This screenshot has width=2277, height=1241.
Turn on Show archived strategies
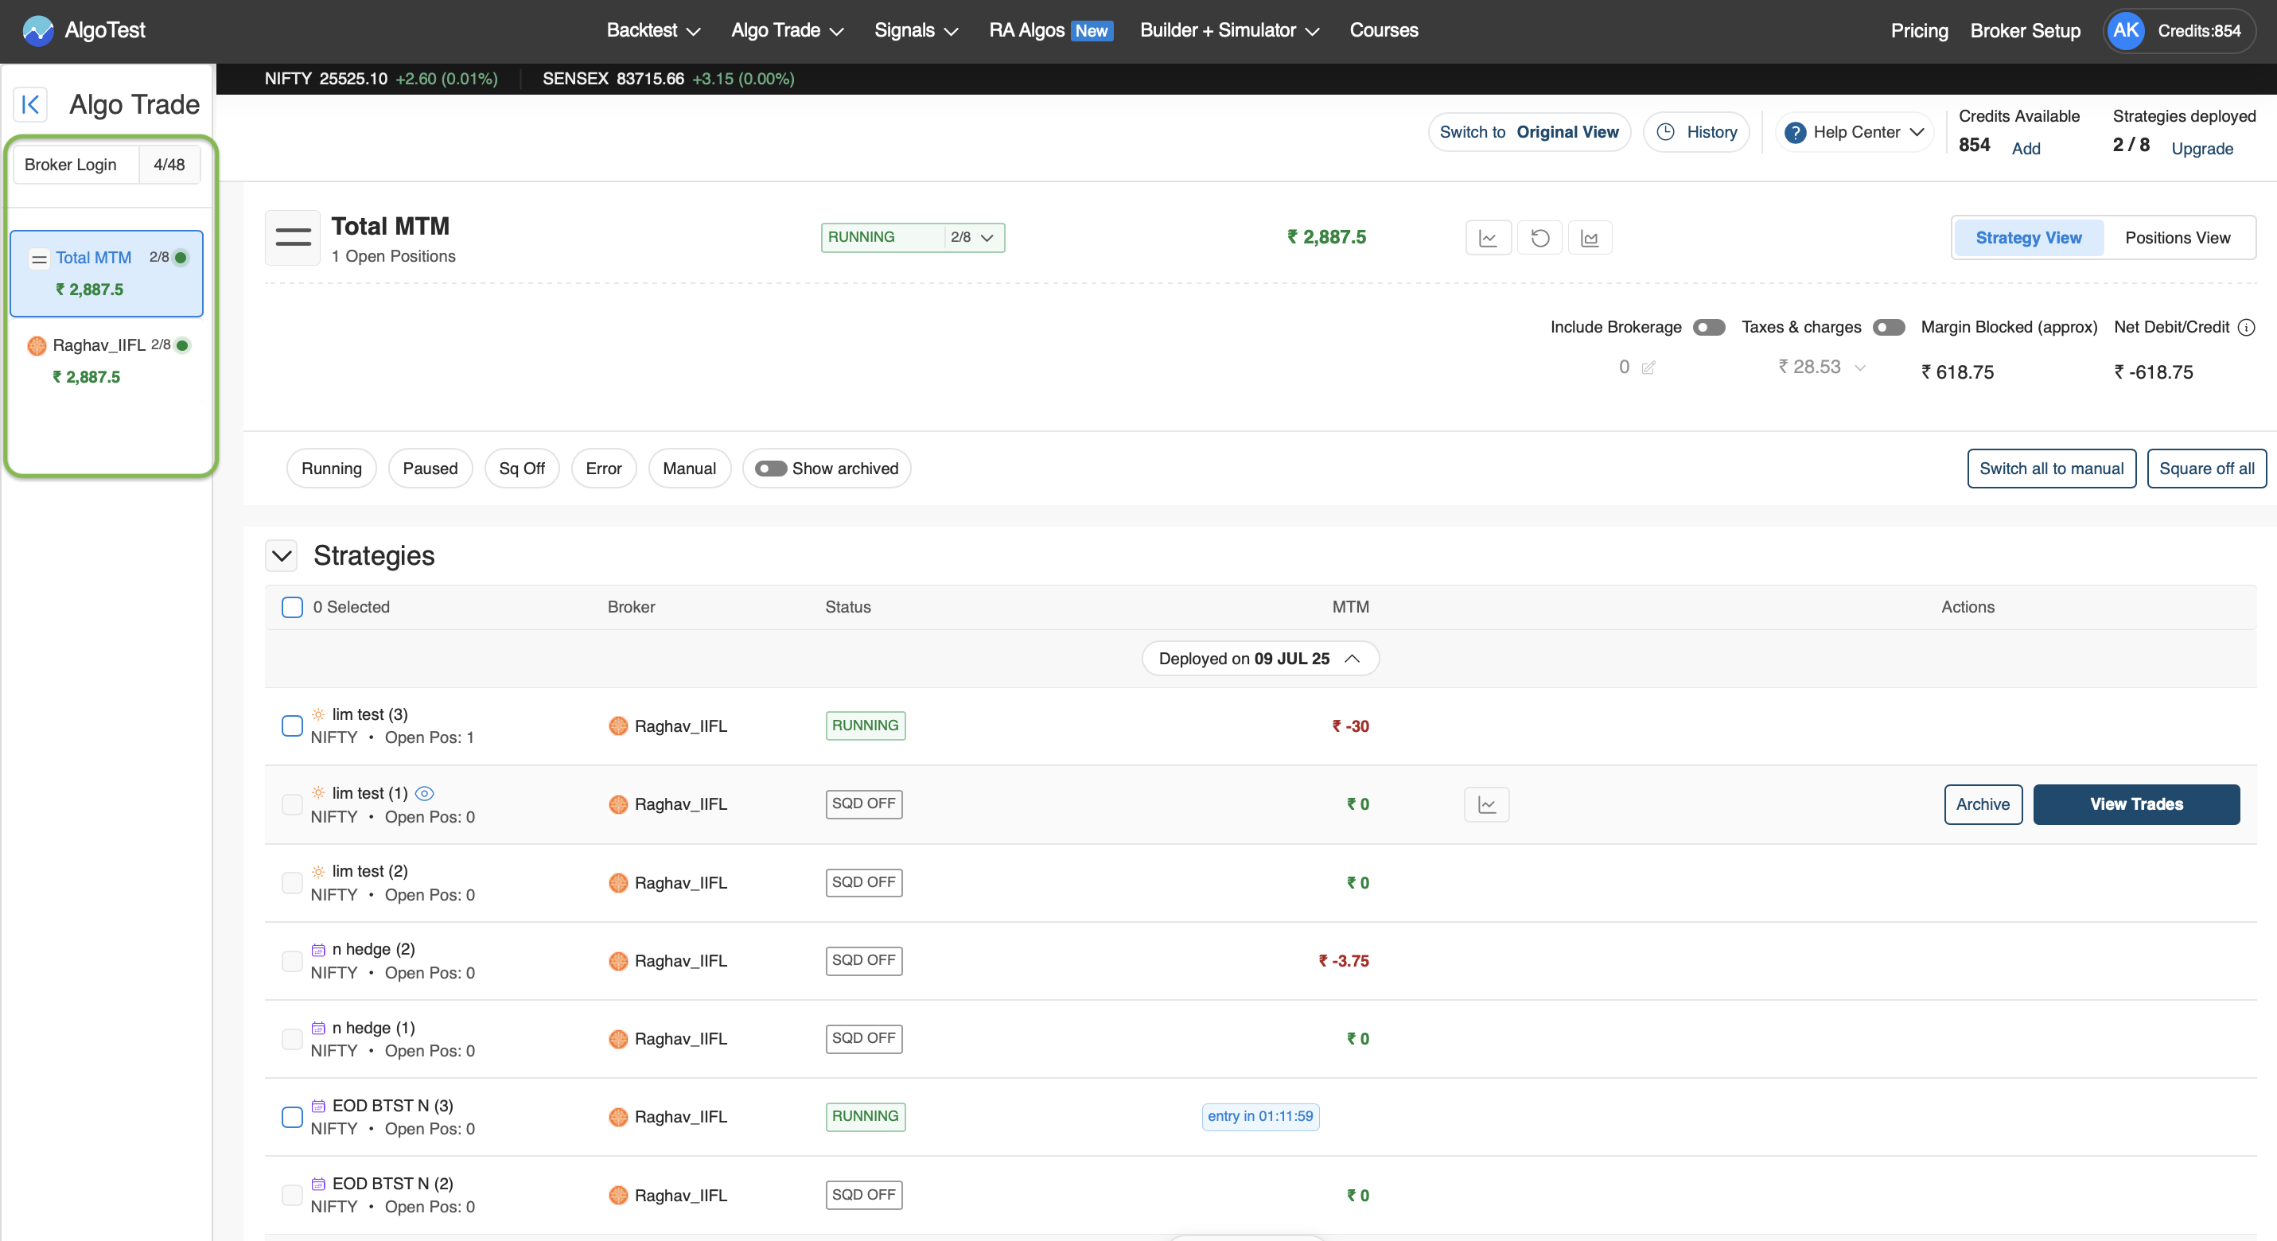point(772,469)
